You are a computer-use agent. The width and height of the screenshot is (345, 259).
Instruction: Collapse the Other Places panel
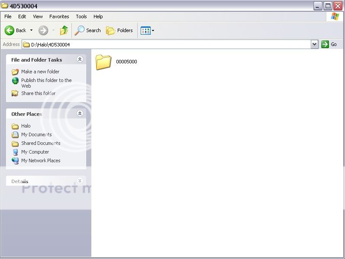pyautogui.click(x=80, y=114)
